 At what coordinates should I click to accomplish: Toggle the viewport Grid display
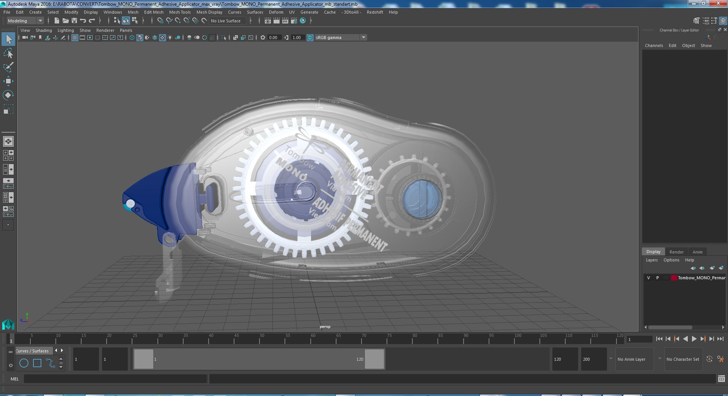[x=75, y=38]
